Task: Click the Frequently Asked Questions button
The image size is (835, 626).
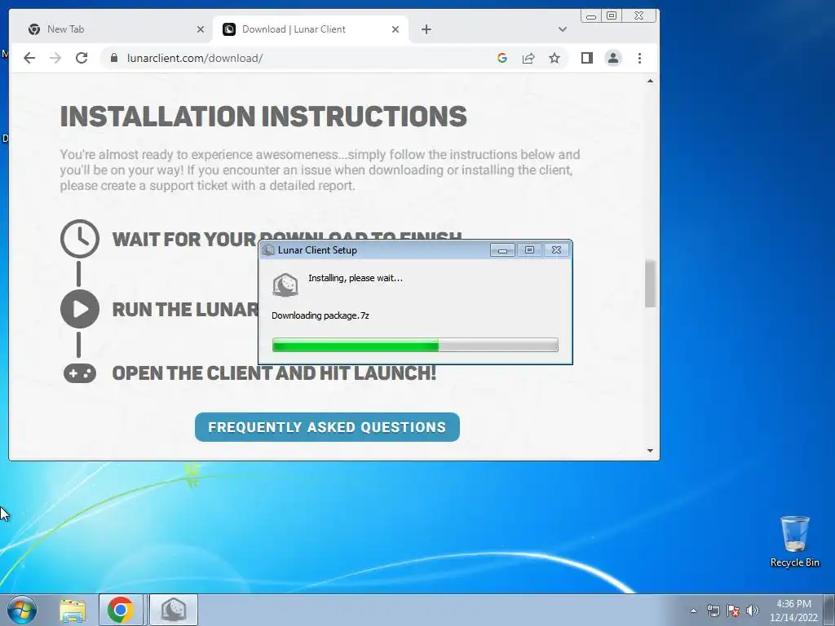Action: (327, 427)
